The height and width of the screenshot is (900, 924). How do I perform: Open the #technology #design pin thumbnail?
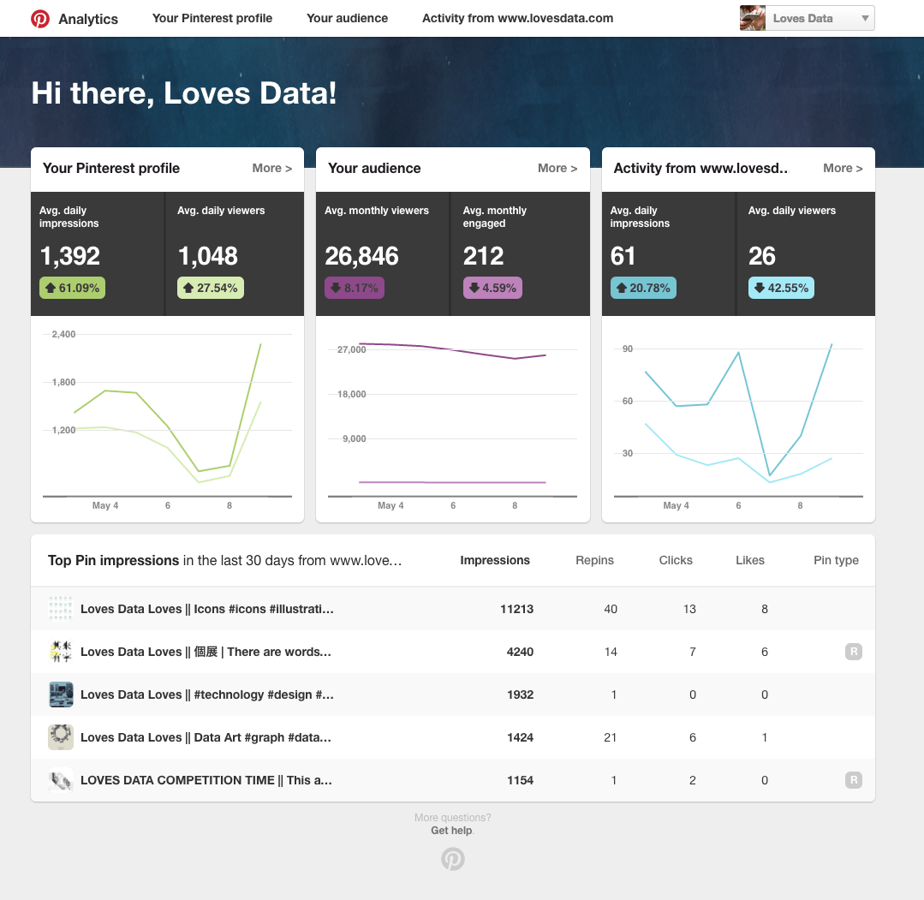(x=61, y=694)
